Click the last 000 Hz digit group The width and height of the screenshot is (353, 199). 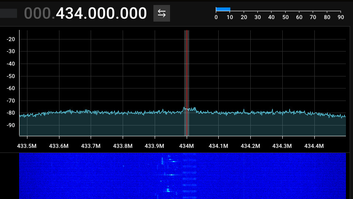(x=133, y=13)
